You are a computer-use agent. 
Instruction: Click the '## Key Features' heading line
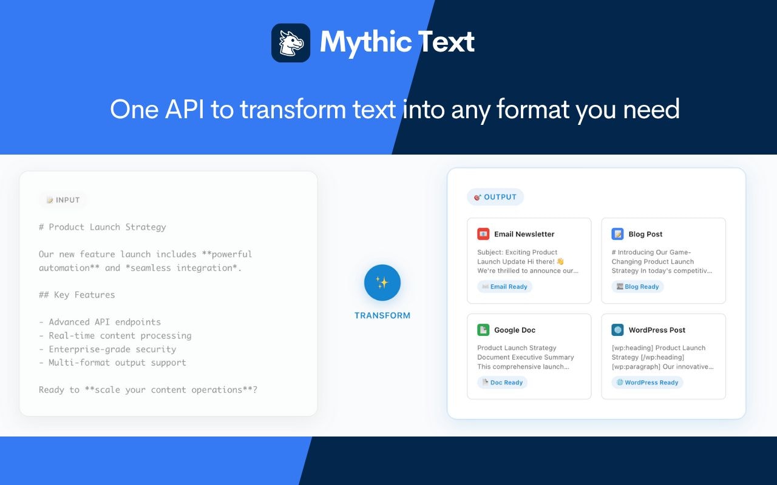click(x=77, y=295)
